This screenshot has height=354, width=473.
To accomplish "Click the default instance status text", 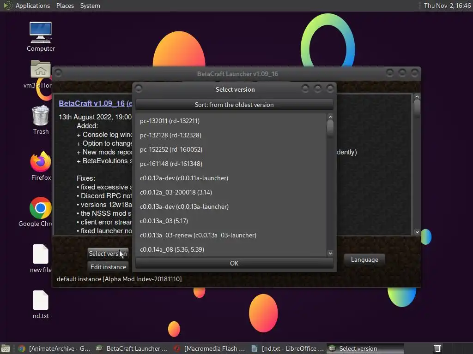I will [x=119, y=279].
